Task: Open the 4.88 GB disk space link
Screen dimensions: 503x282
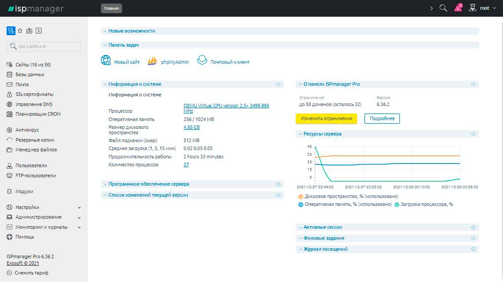Action: tap(191, 128)
